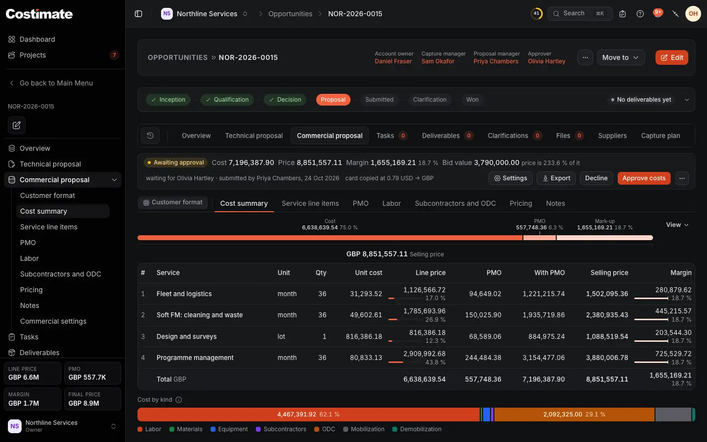The height and width of the screenshot is (442, 707).
Task: Toggle the sidebar panel icon
Action: 138,14
